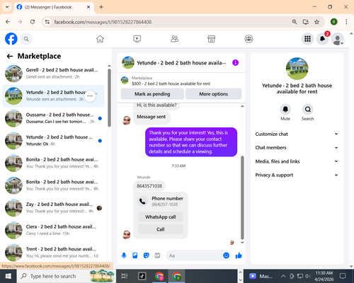Go to the Home feed icon
Viewport: 354px width, 283px height.
[100, 39]
